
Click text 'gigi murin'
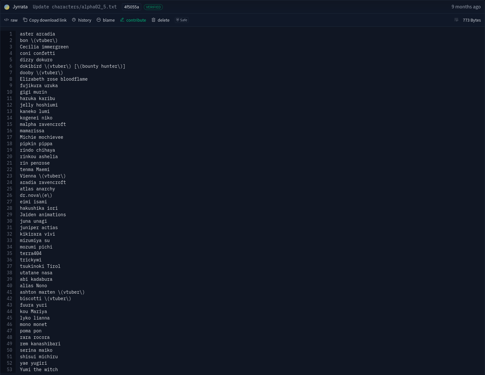pyautogui.click(x=34, y=92)
